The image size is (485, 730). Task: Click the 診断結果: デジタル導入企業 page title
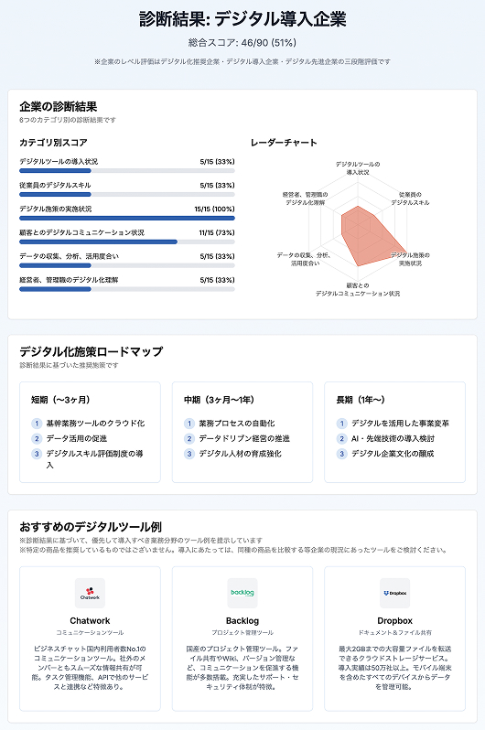point(242,19)
